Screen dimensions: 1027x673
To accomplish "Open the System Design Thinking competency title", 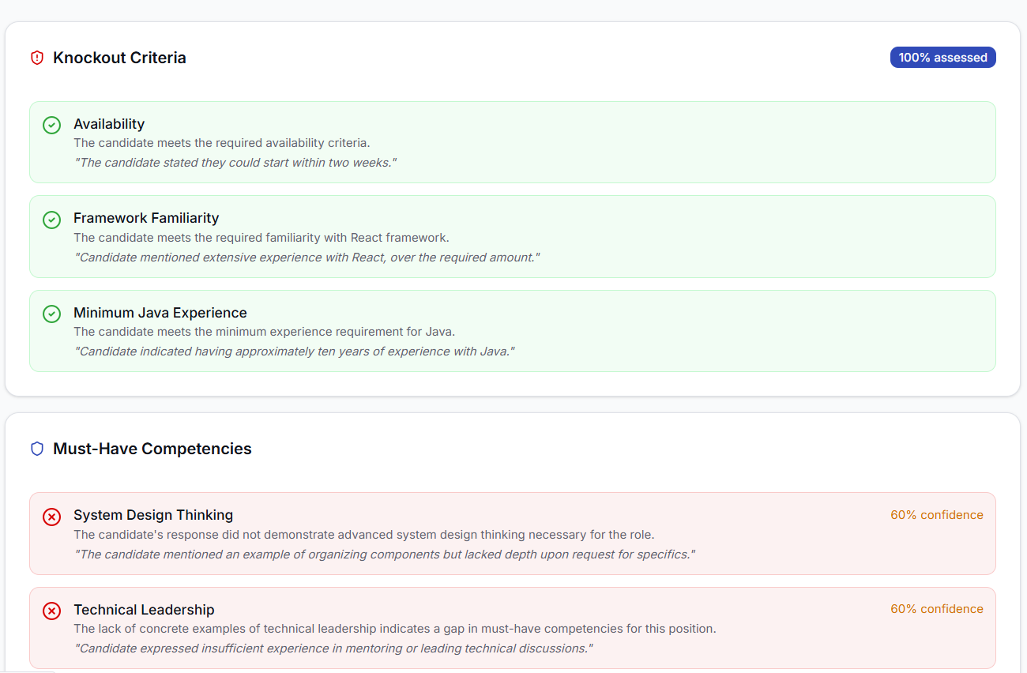I will [153, 515].
